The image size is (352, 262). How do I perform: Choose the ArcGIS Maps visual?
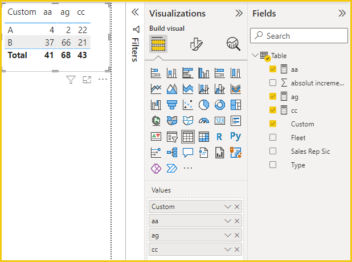coord(236,153)
